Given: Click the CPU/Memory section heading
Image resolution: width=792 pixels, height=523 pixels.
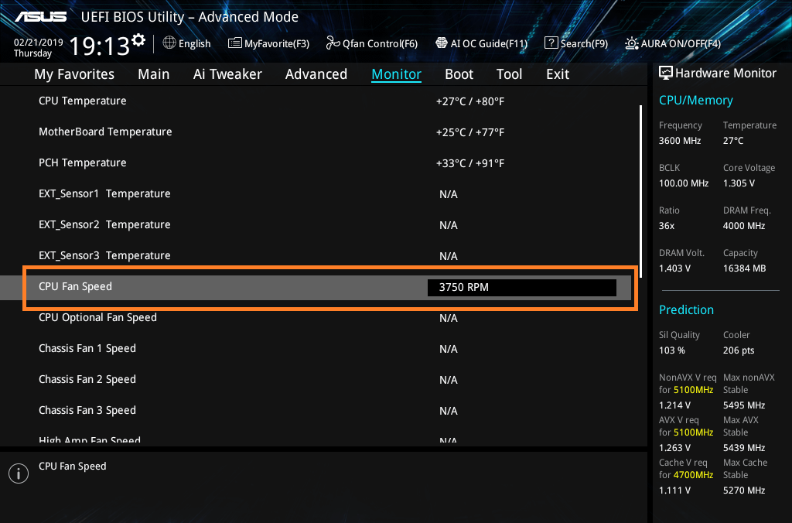Looking at the screenshot, I should pyautogui.click(x=696, y=101).
